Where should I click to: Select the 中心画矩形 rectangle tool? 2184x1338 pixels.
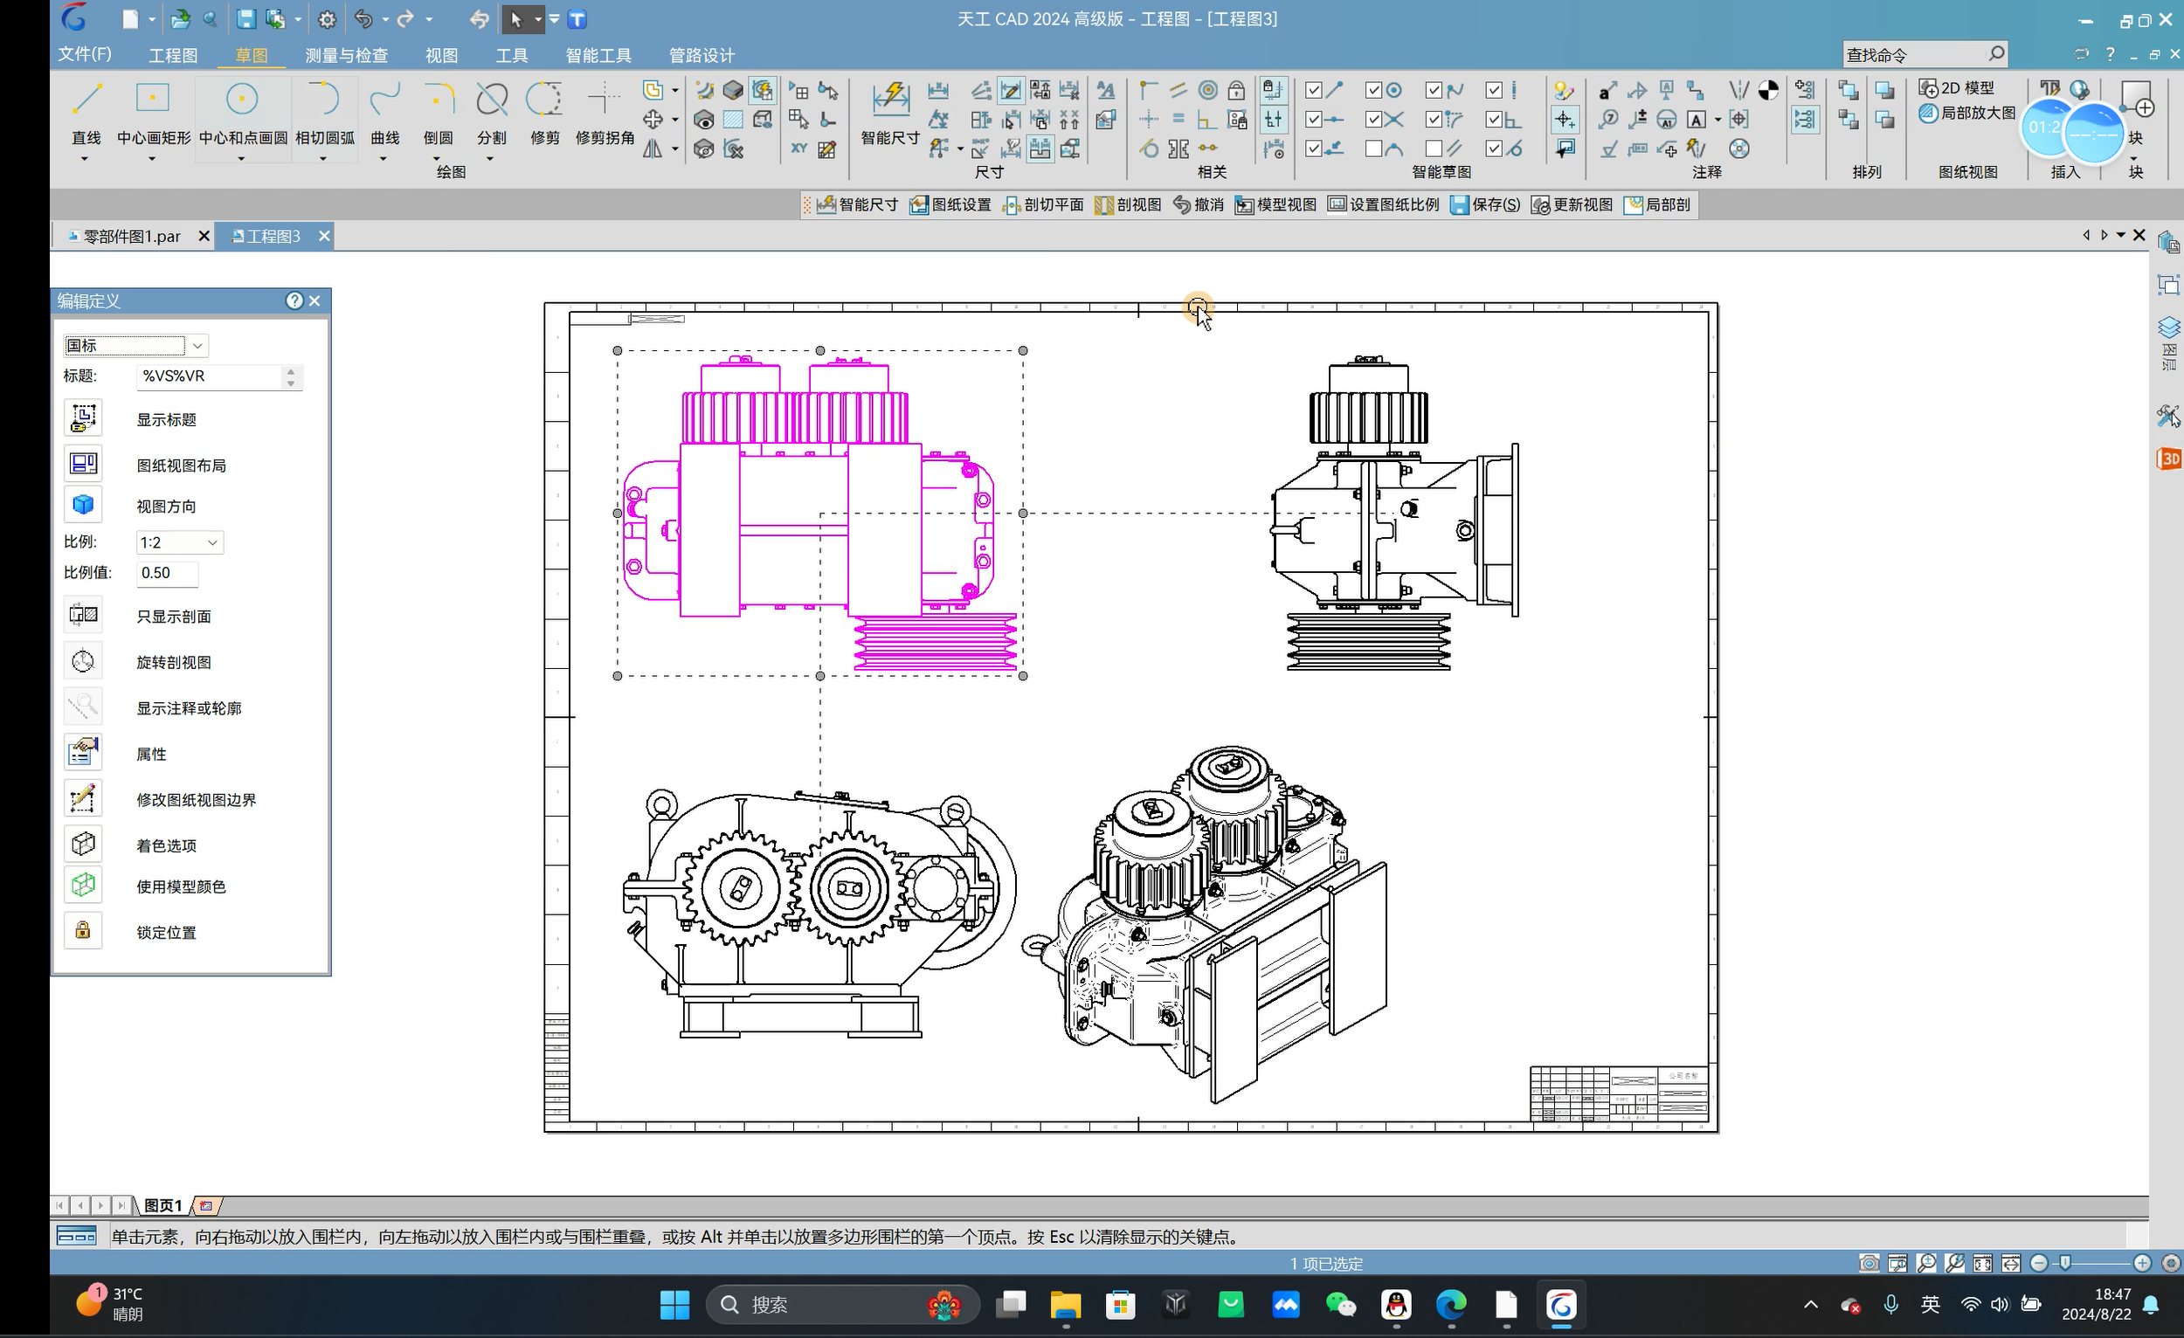pyautogui.click(x=154, y=113)
